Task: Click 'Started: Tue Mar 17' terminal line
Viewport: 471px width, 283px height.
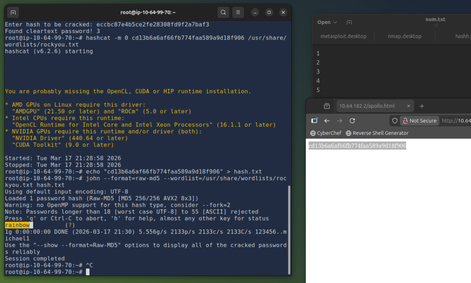Action: 63,158
